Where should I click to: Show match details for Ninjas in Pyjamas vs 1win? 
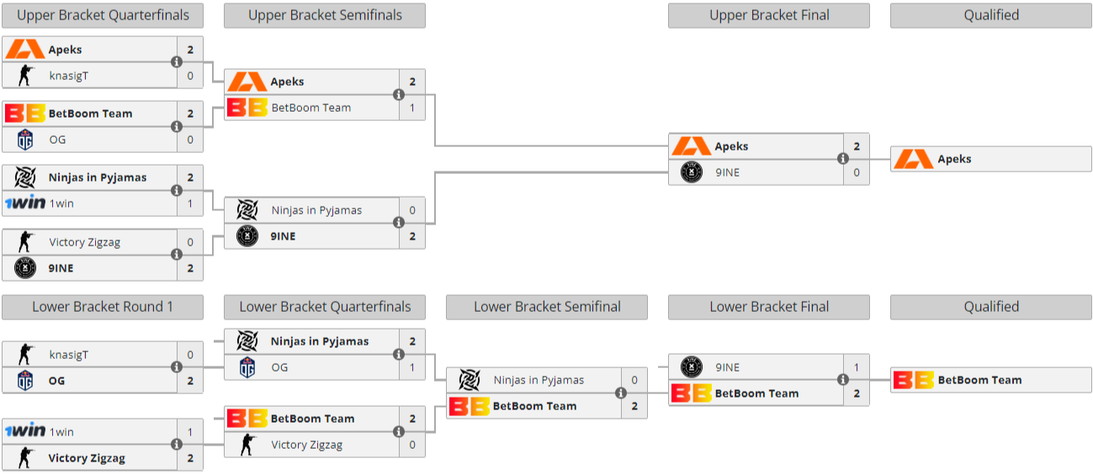point(177,191)
